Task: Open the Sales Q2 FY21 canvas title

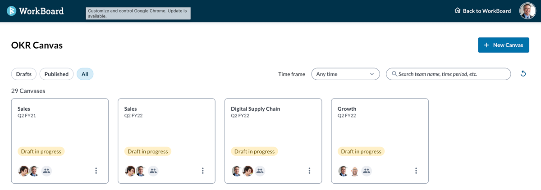Action: (24, 109)
